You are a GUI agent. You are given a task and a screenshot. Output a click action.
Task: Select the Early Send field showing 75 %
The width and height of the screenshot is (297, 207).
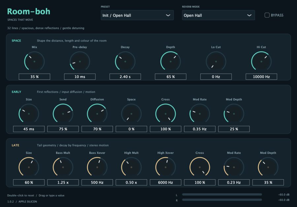pos(63,129)
